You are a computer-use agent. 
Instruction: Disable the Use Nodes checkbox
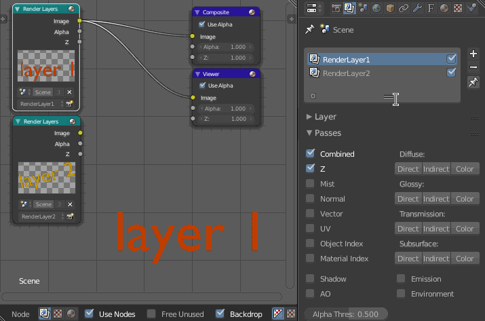[x=89, y=314]
